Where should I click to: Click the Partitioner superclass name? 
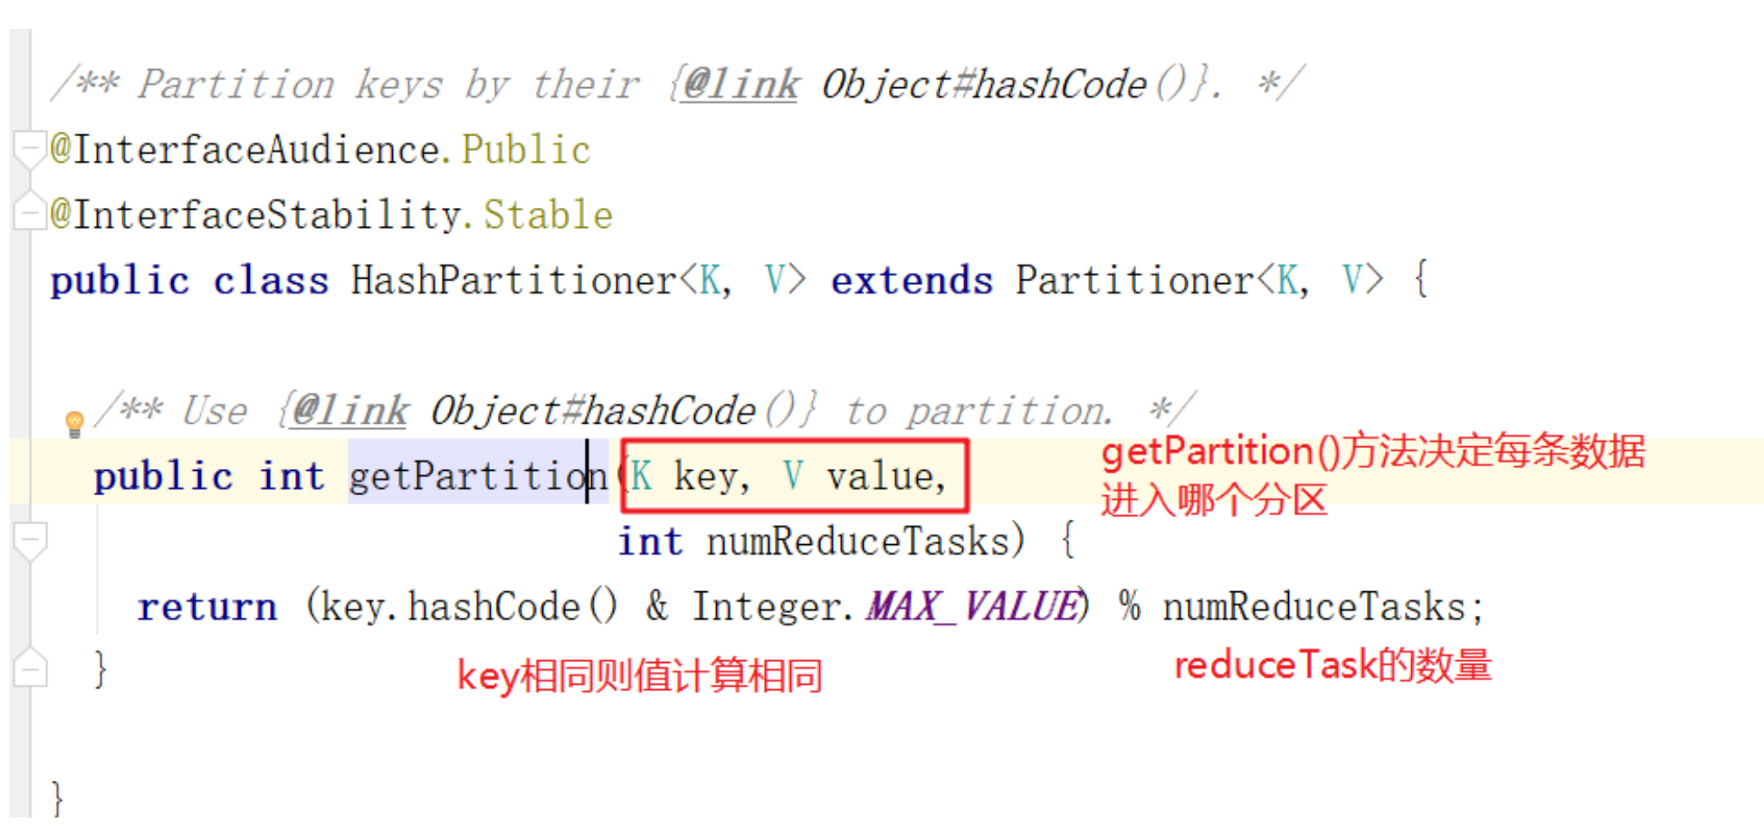click(x=1134, y=281)
